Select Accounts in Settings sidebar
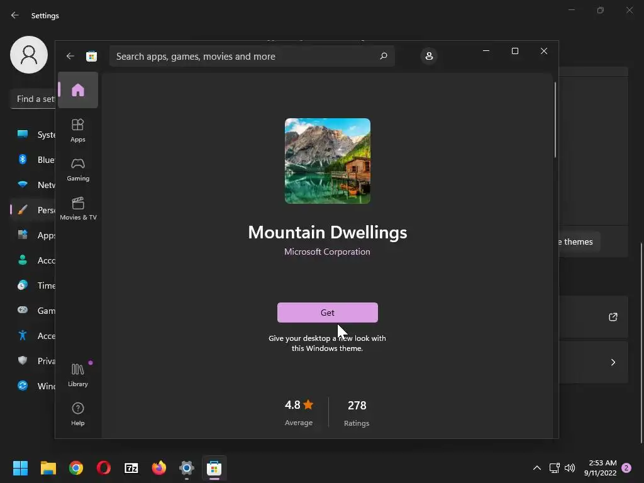The image size is (644, 483). (x=33, y=260)
